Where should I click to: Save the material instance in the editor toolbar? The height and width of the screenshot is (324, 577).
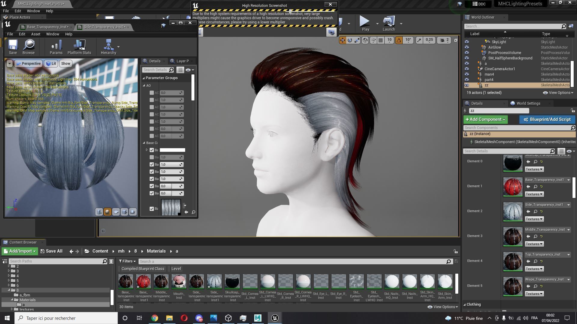[x=13, y=47]
